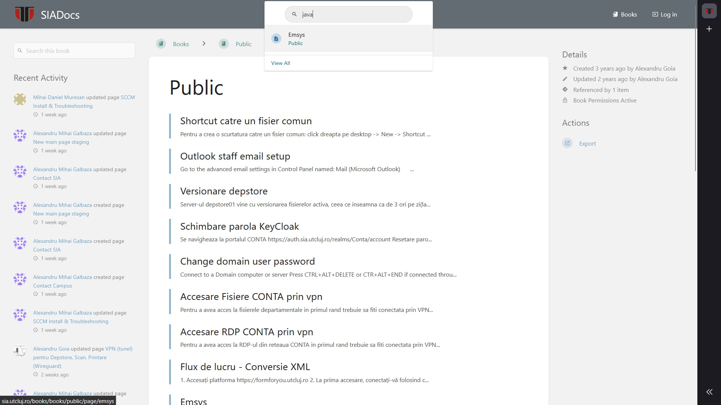
Task: Expand the breadcrumb chevron after Books
Action: pos(204,44)
